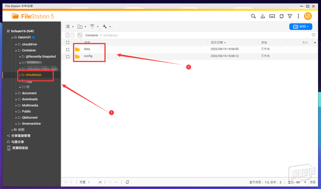
Task: Select the document folder label in tree
Action: 29,93
